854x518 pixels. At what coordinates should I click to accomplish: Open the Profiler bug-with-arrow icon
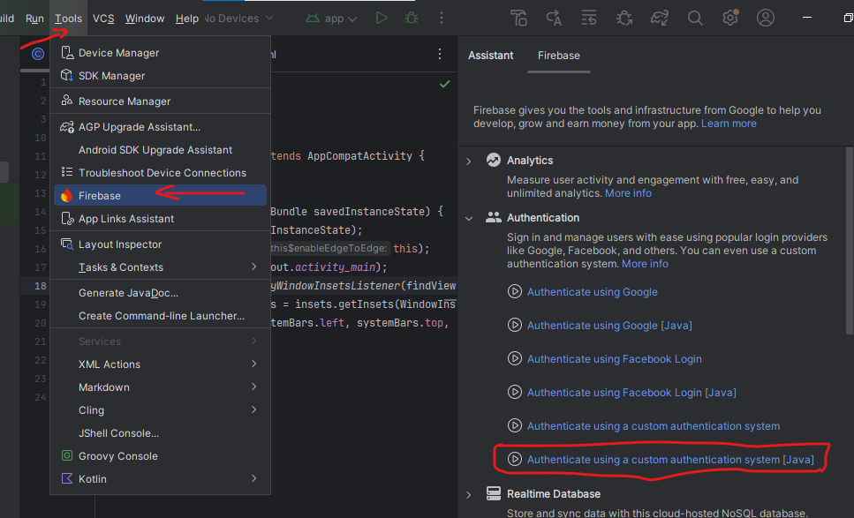(623, 17)
